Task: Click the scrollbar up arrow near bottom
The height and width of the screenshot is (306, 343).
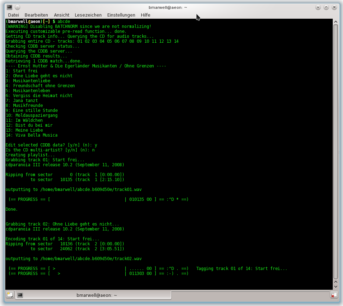Action: (336, 282)
